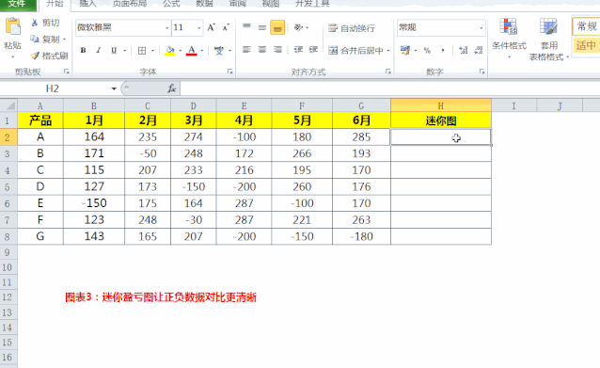
Task: Click red text 图表3 caption
Action: pyautogui.click(x=161, y=297)
